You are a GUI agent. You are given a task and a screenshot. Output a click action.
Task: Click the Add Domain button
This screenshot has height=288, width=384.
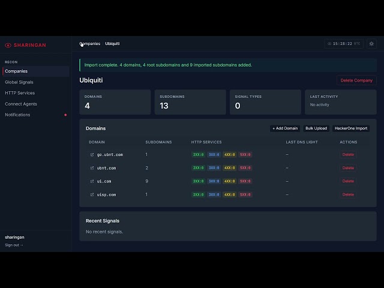click(x=285, y=128)
